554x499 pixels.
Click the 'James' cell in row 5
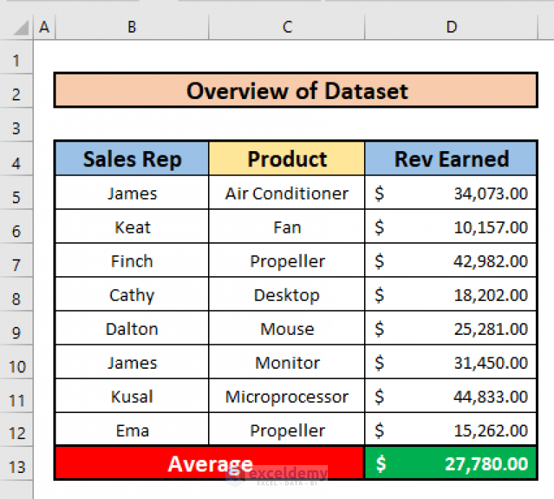pos(131,192)
